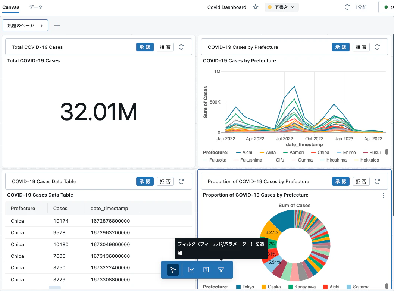Accept the COVID-19 Cases by Prefecture suggestion

click(x=341, y=47)
